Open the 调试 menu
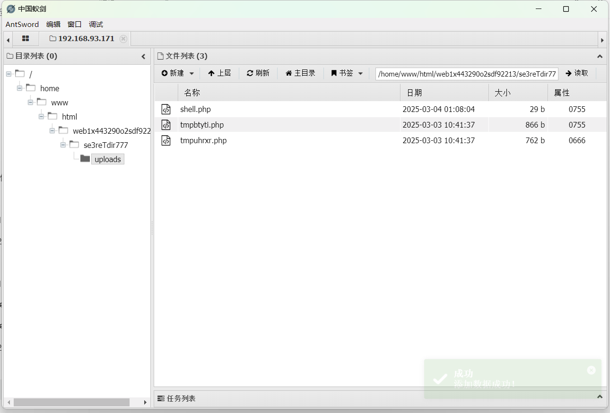Screen dimensions: 610x413 (96, 24)
